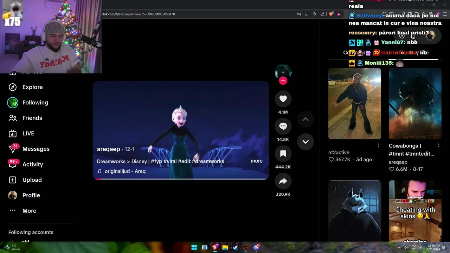Open the #edit hashtag
Image resolution: width=450 pixels, height=253 pixels.
(x=184, y=161)
